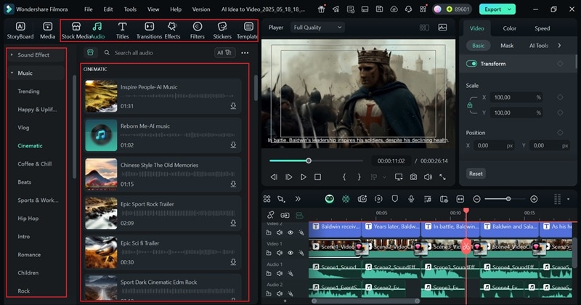This screenshot has height=305, width=581.
Task: Click the timeline zoom slider handle
Action: tap(508, 199)
